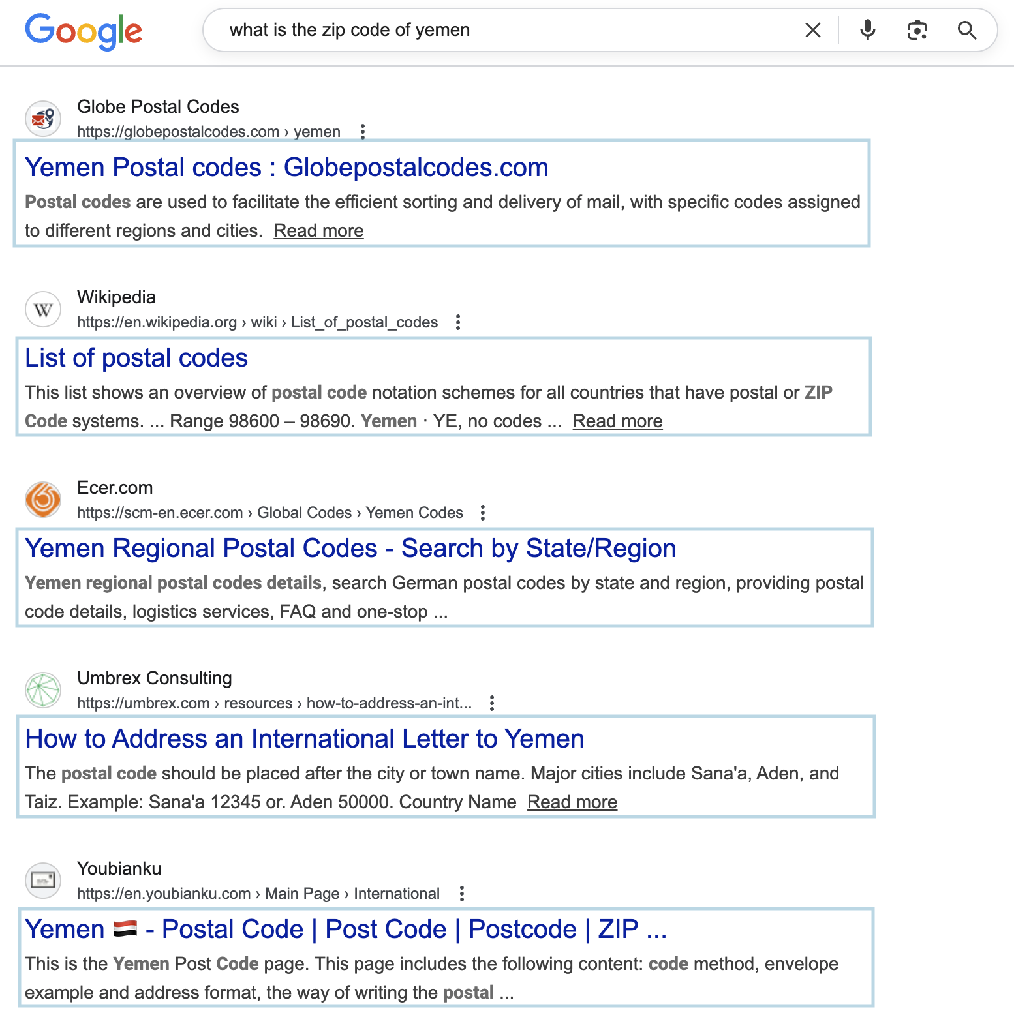Viewport: 1014px width, 1028px height.
Task: Open more options for Globe Postal Codes result
Action: (363, 132)
